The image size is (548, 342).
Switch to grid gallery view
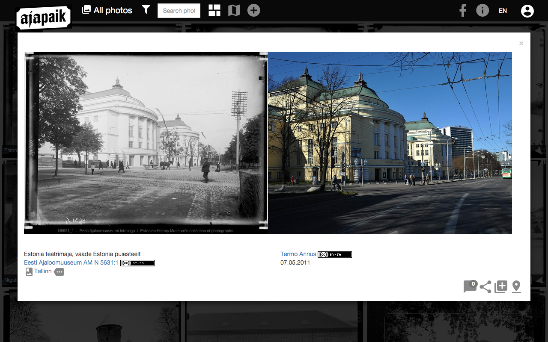[x=214, y=10]
